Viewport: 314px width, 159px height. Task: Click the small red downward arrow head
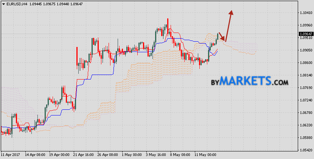coord(223,38)
